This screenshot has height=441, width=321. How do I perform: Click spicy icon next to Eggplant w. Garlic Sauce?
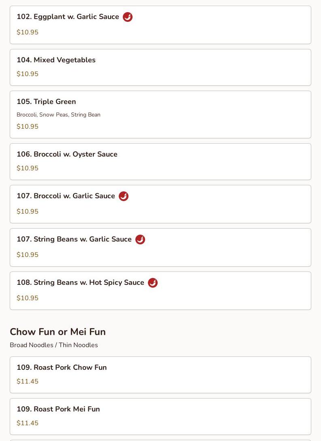(128, 17)
